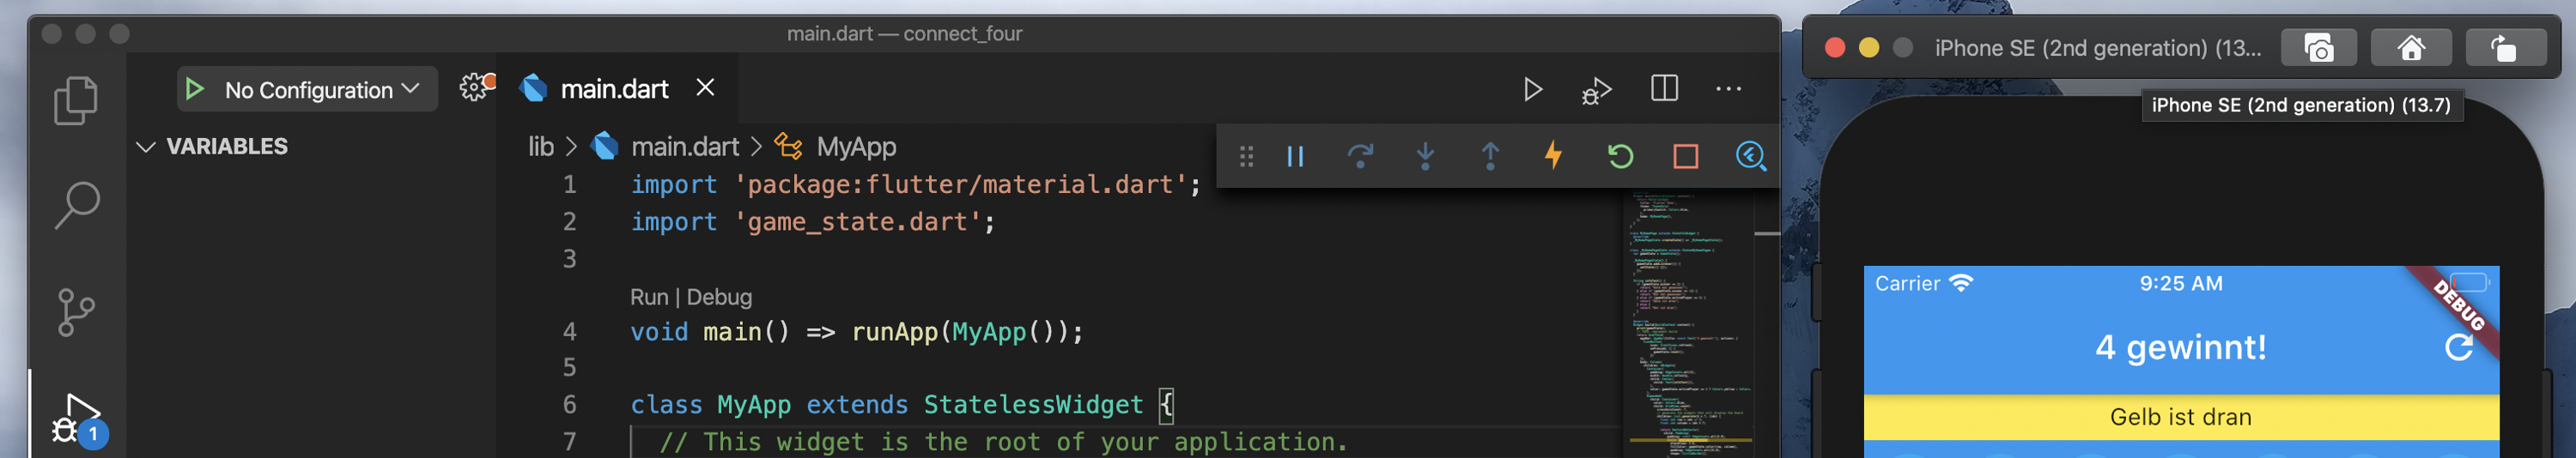The height and width of the screenshot is (458, 2576).
Task: Open the Search view in activity bar
Action: [x=76, y=206]
